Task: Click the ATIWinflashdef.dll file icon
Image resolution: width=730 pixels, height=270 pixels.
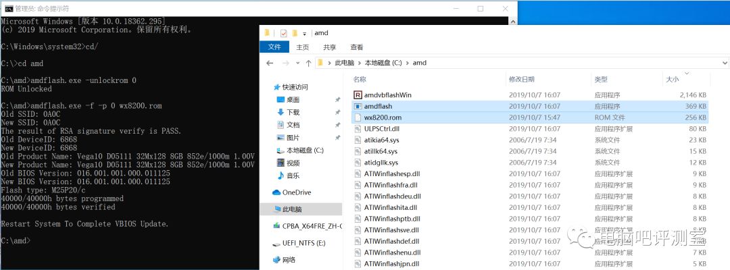Action: point(358,241)
